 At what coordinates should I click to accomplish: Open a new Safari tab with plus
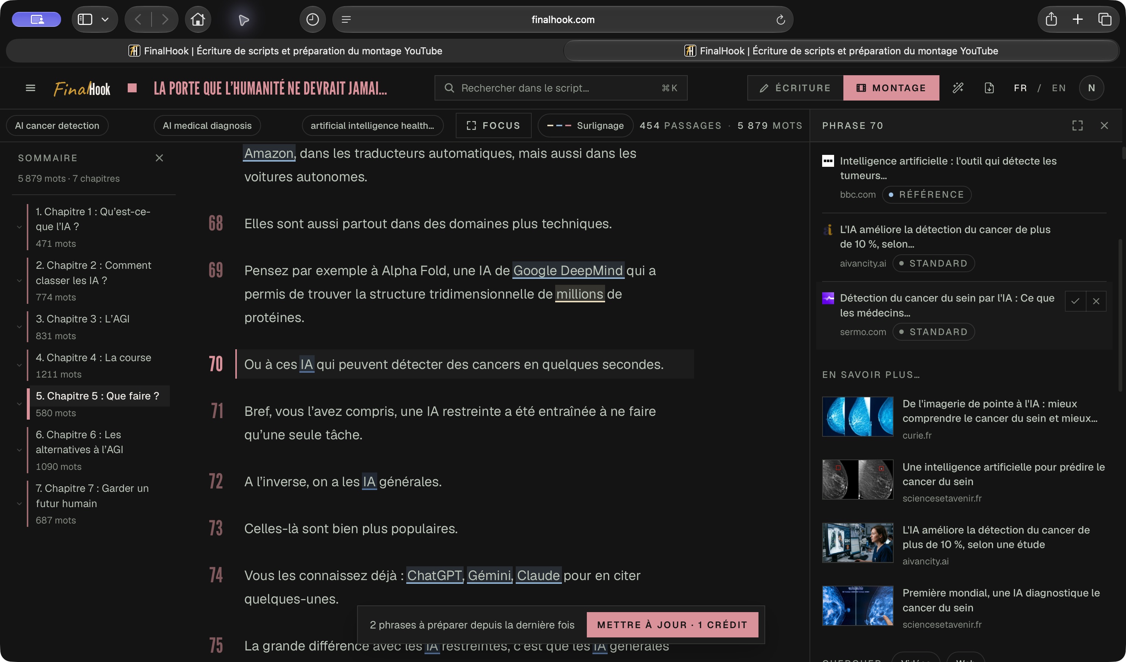pos(1077,20)
